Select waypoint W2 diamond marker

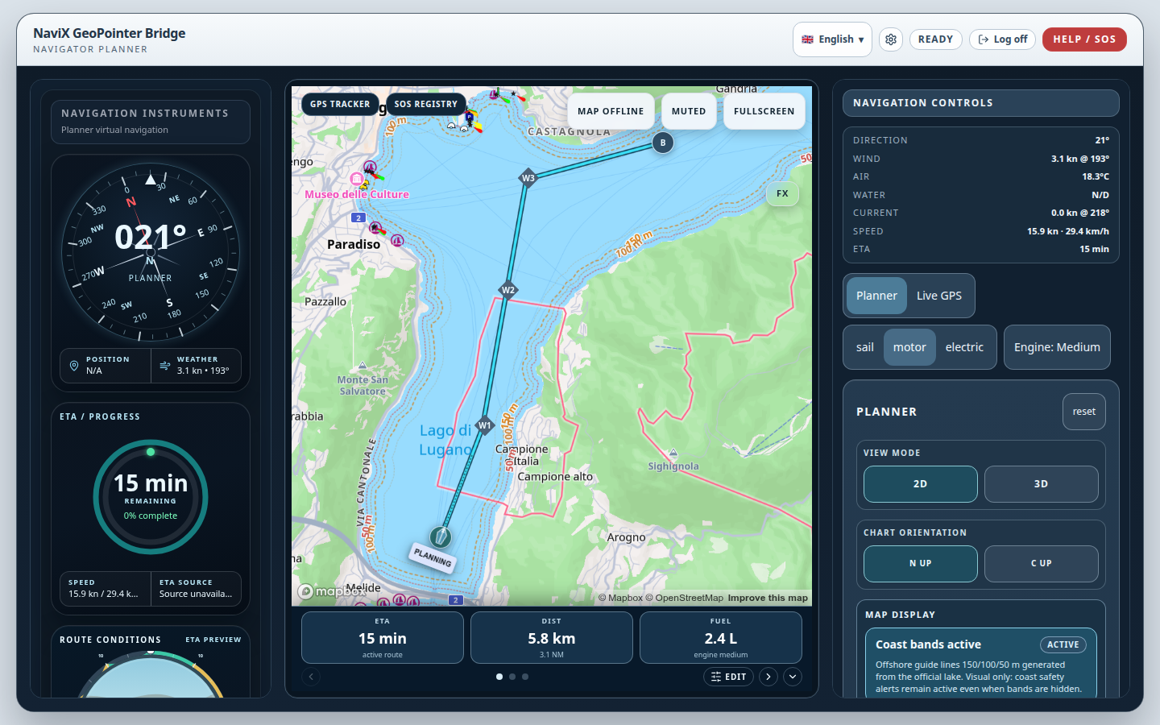coord(508,290)
